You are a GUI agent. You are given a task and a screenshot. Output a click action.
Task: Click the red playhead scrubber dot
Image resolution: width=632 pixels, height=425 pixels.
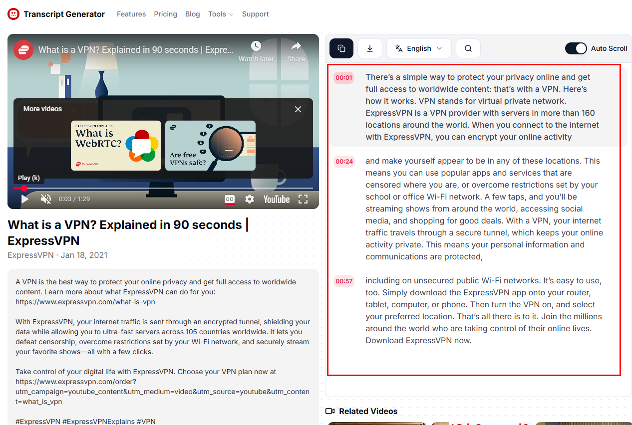[24, 189]
